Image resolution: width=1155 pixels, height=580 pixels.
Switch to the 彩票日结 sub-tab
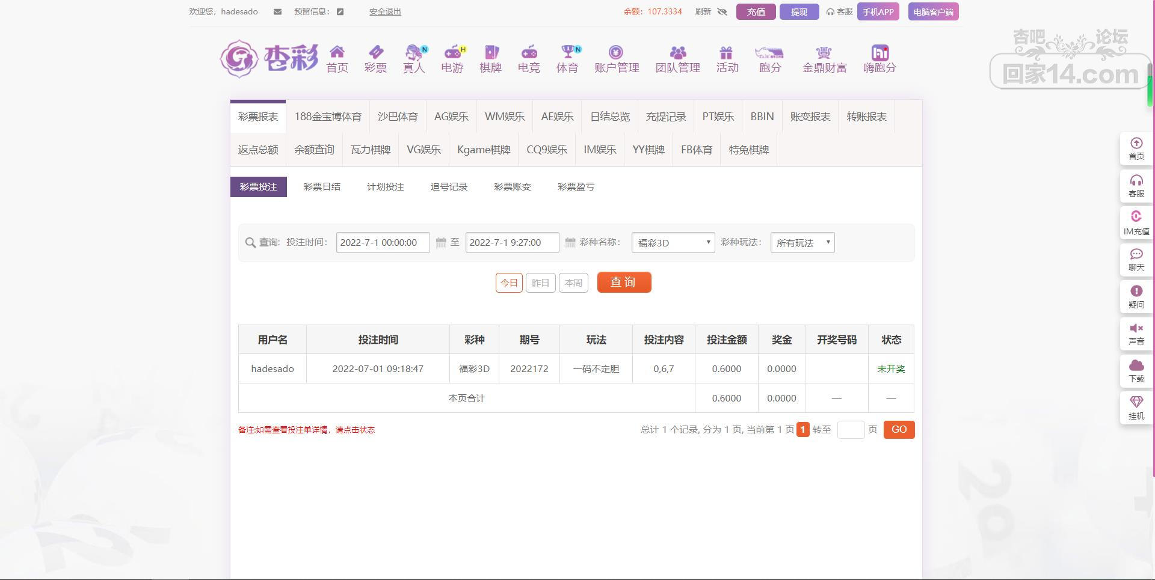coord(322,187)
